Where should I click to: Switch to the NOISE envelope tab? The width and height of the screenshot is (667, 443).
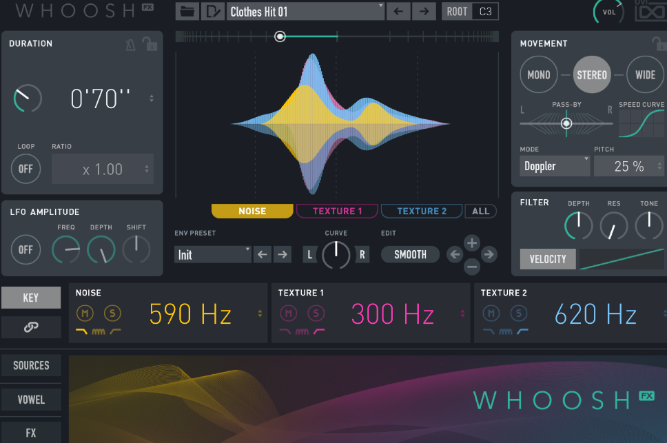pyautogui.click(x=252, y=212)
